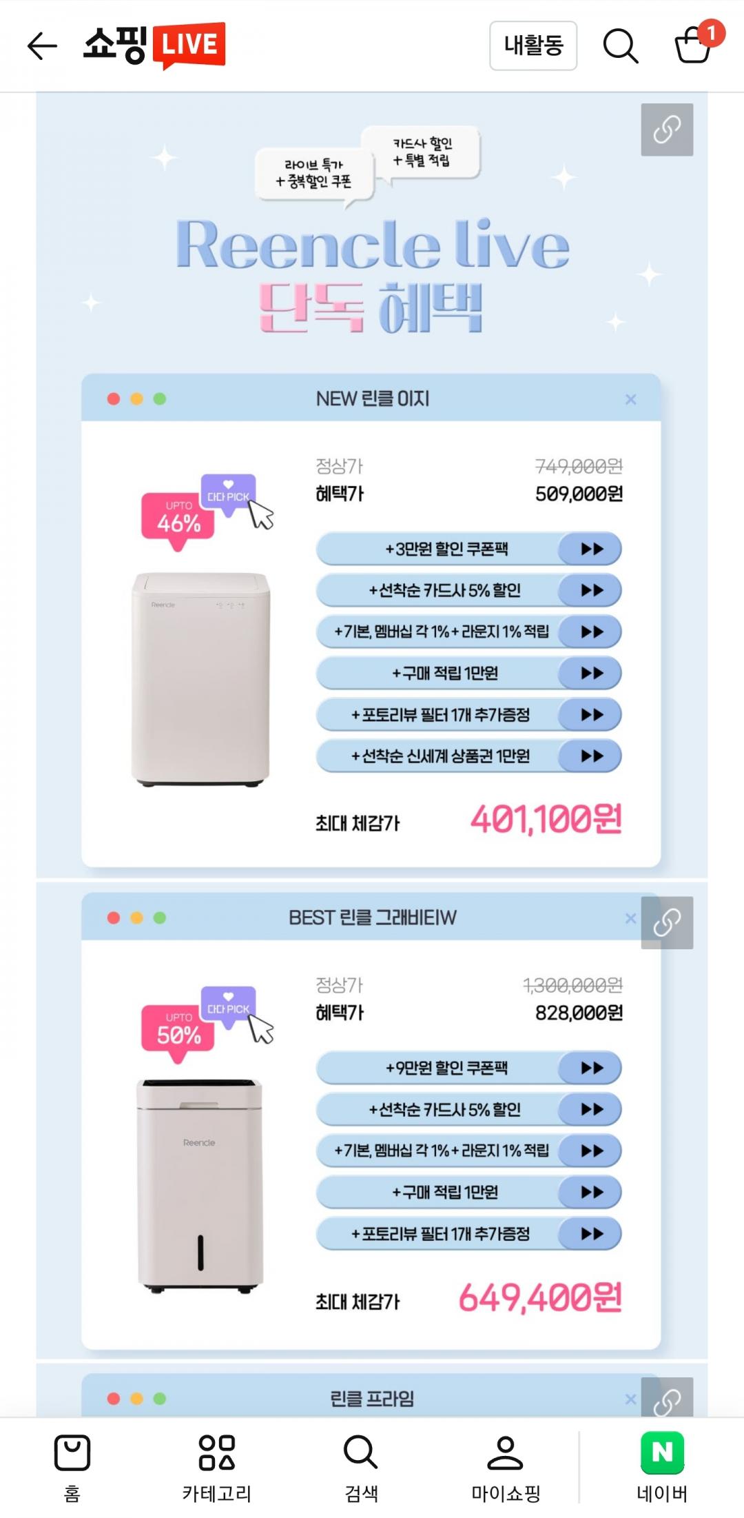Expand +3만원 할인 쿠폰팩 arrow
The width and height of the screenshot is (744, 1518).
pyautogui.click(x=591, y=549)
